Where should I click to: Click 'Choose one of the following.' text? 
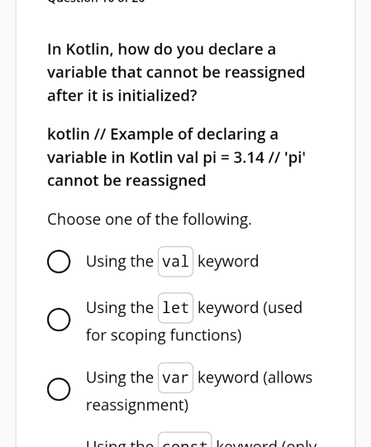150,220
